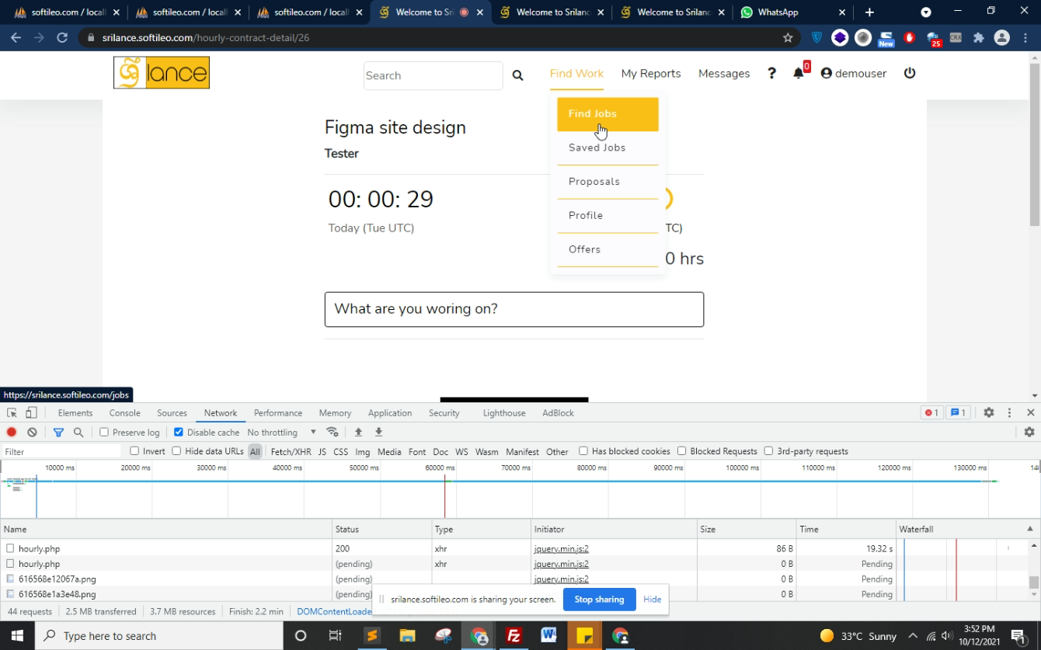Screen dimensions: 1041x650
Task: Select Saved Jobs from the menu
Action: [597, 148]
